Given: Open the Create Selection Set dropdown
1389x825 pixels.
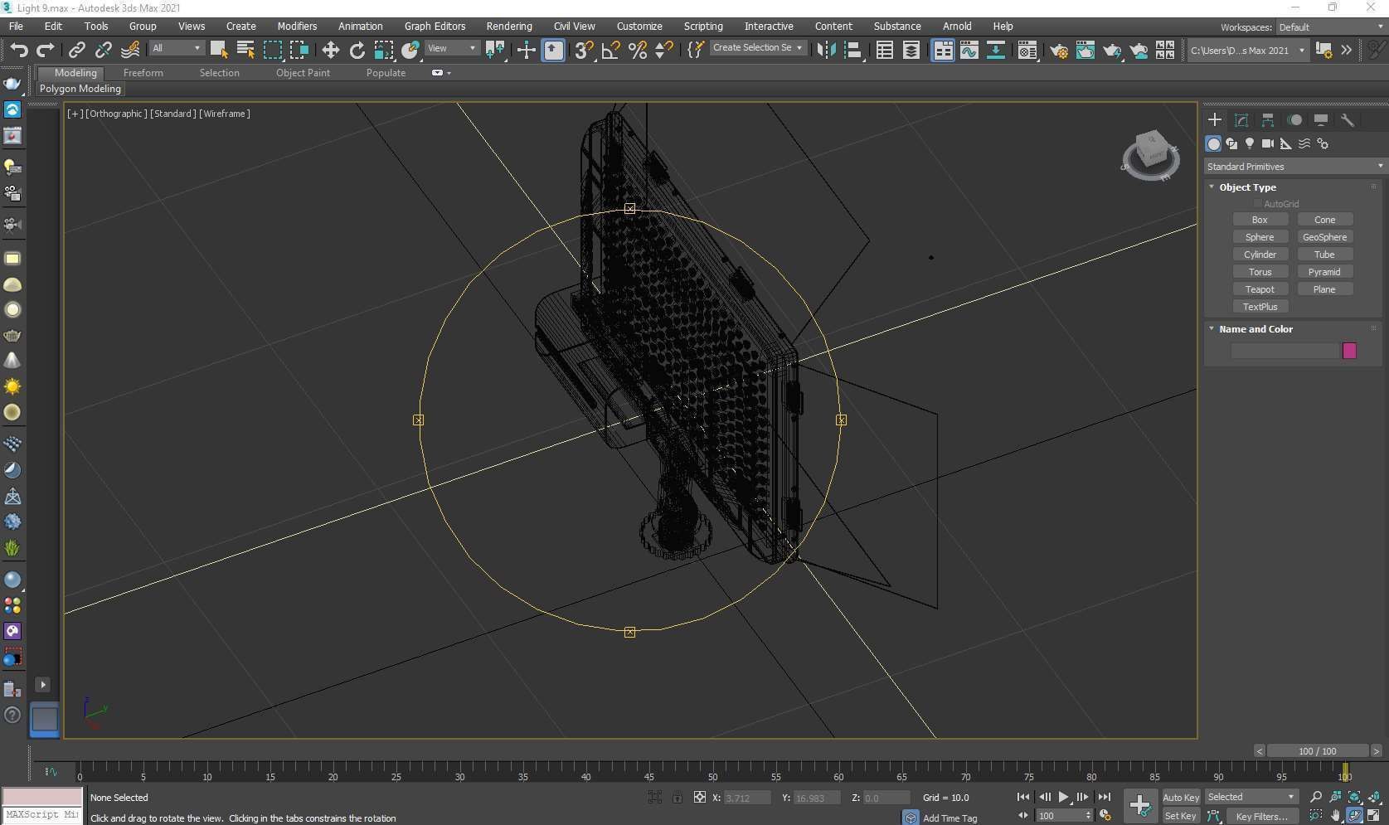Looking at the screenshot, I should (x=757, y=47).
